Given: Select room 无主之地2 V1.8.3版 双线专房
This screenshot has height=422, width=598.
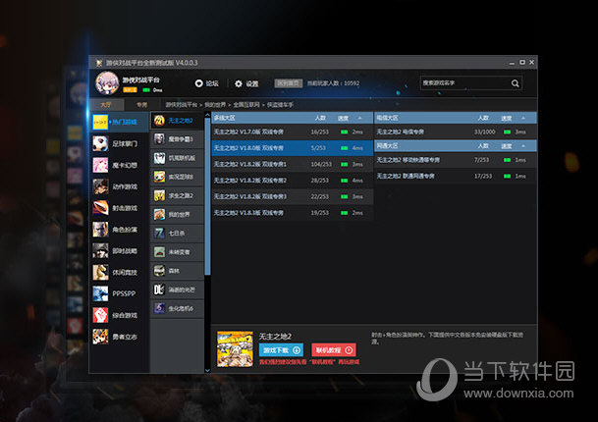Looking at the screenshot, I should [293, 213].
